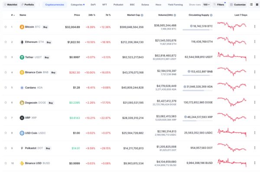Open the Portfolio button
Viewport: 260px width, 173px height.
(28, 5)
